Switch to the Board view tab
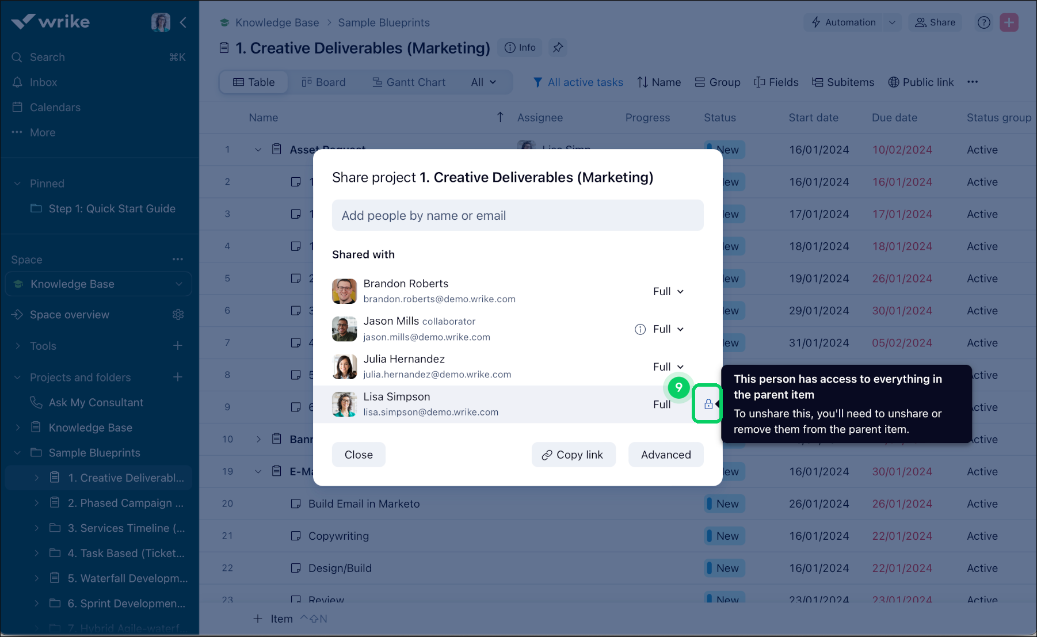The width and height of the screenshot is (1037, 637). point(323,82)
